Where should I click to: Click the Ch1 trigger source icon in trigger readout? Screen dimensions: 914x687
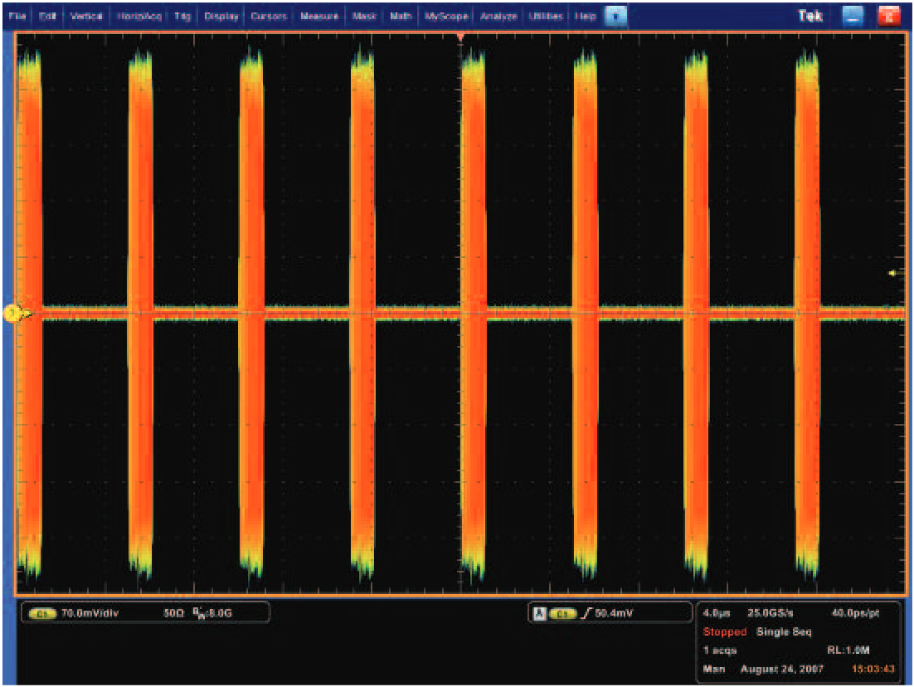click(x=564, y=612)
